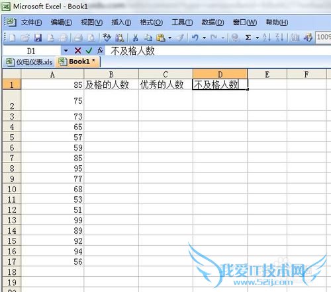Click cell A8 containing 95
Screen dimensions: 331x292
tap(52, 168)
